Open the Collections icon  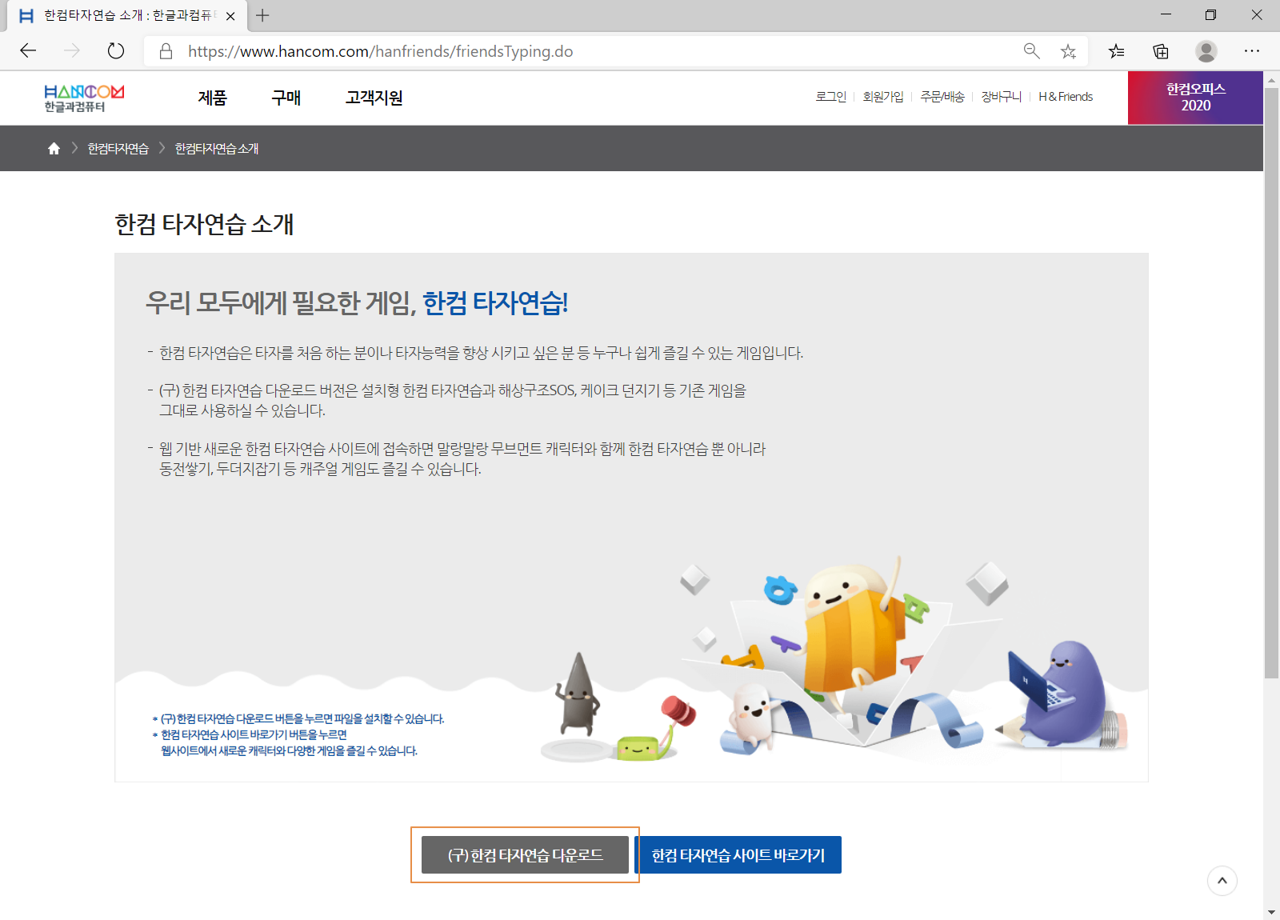[1161, 51]
